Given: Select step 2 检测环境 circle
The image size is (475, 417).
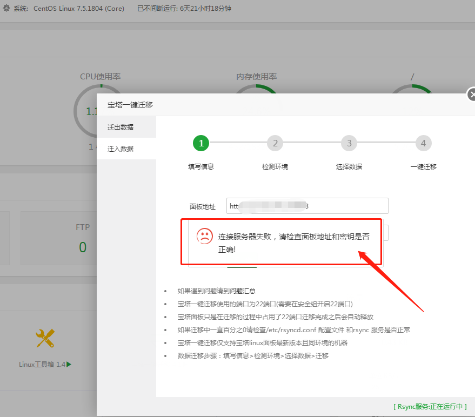Looking at the screenshot, I should (x=275, y=143).
